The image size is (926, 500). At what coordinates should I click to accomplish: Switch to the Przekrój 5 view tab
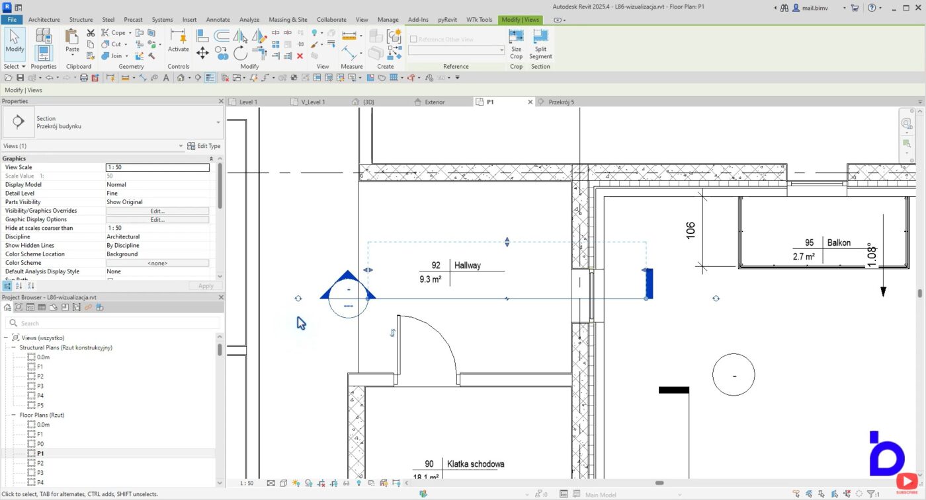(x=561, y=102)
